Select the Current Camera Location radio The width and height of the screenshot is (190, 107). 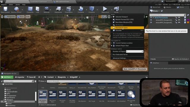tap(112, 43)
